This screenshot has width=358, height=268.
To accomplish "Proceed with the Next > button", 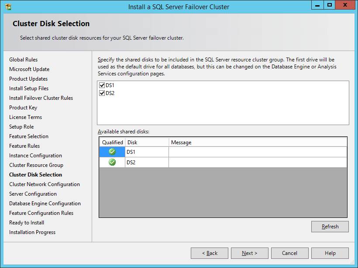I will (250, 253).
